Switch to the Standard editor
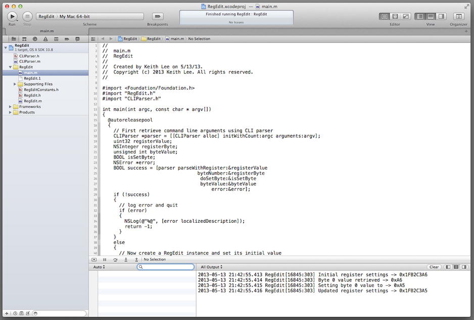Image resolution: width=474 pixels, height=320 pixels. [x=385, y=16]
